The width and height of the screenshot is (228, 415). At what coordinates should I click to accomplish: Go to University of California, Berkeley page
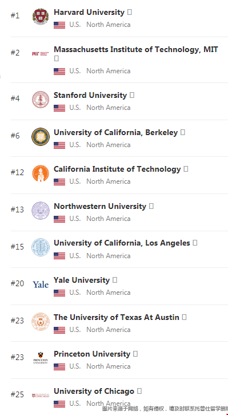[x=116, y=132]
